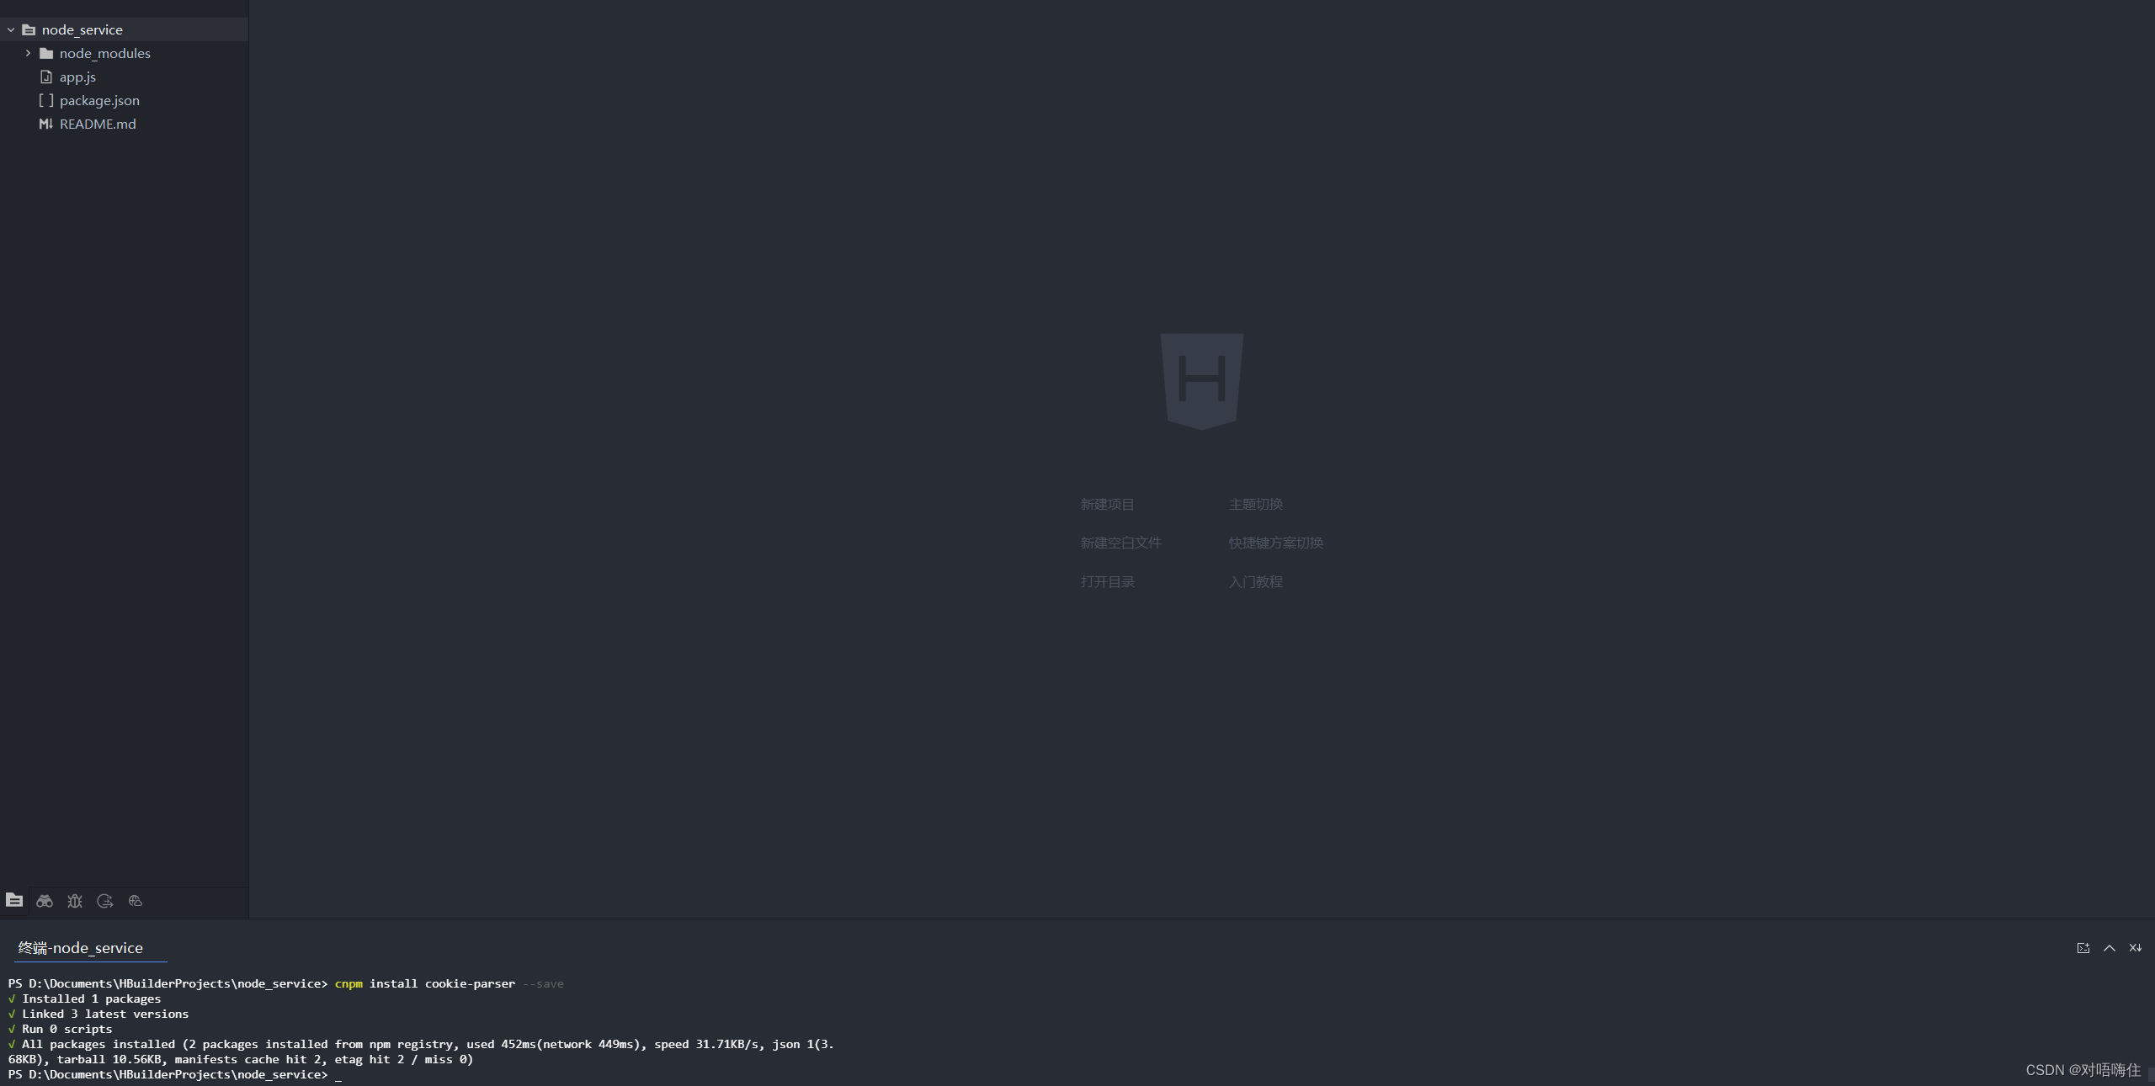The width and height of the screenshot is (2155, 1086).
Task: Expand the node_modules folder
Action: [x=28, y=53]
